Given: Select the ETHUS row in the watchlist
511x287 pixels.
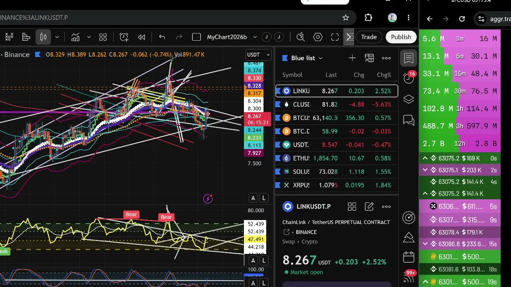Looking at the screenshot, I should point(337,158).
